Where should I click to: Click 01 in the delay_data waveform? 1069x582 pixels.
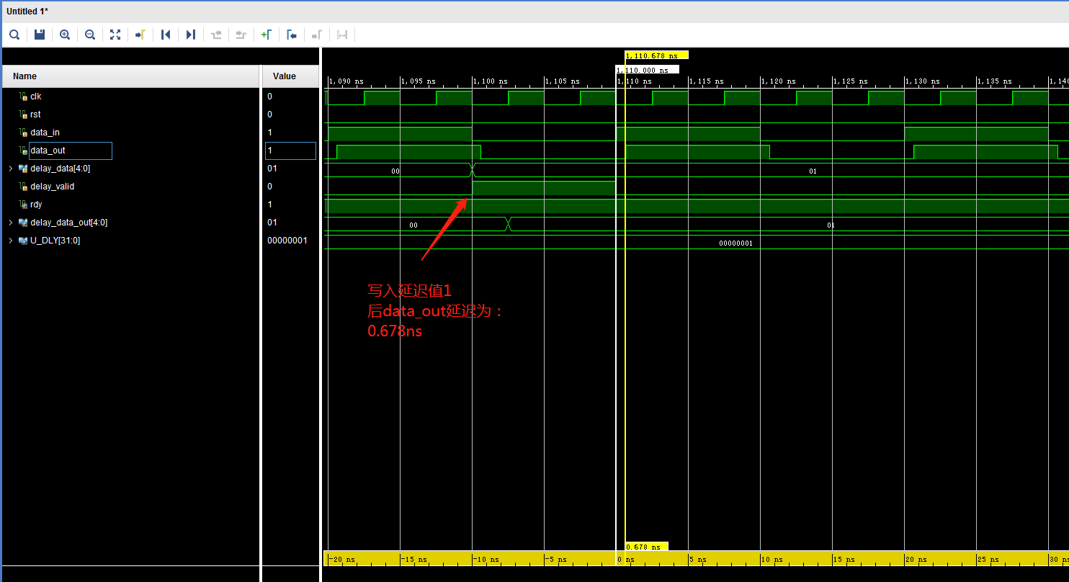813,171
